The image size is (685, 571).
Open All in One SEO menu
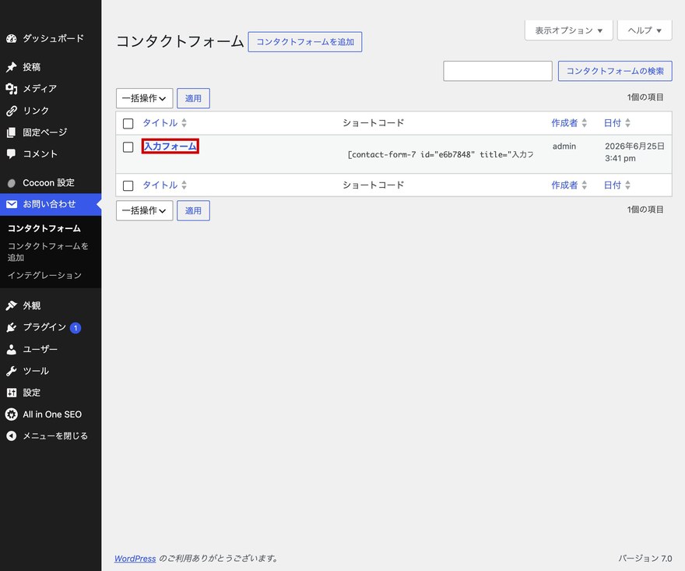[x=51, y=414]
